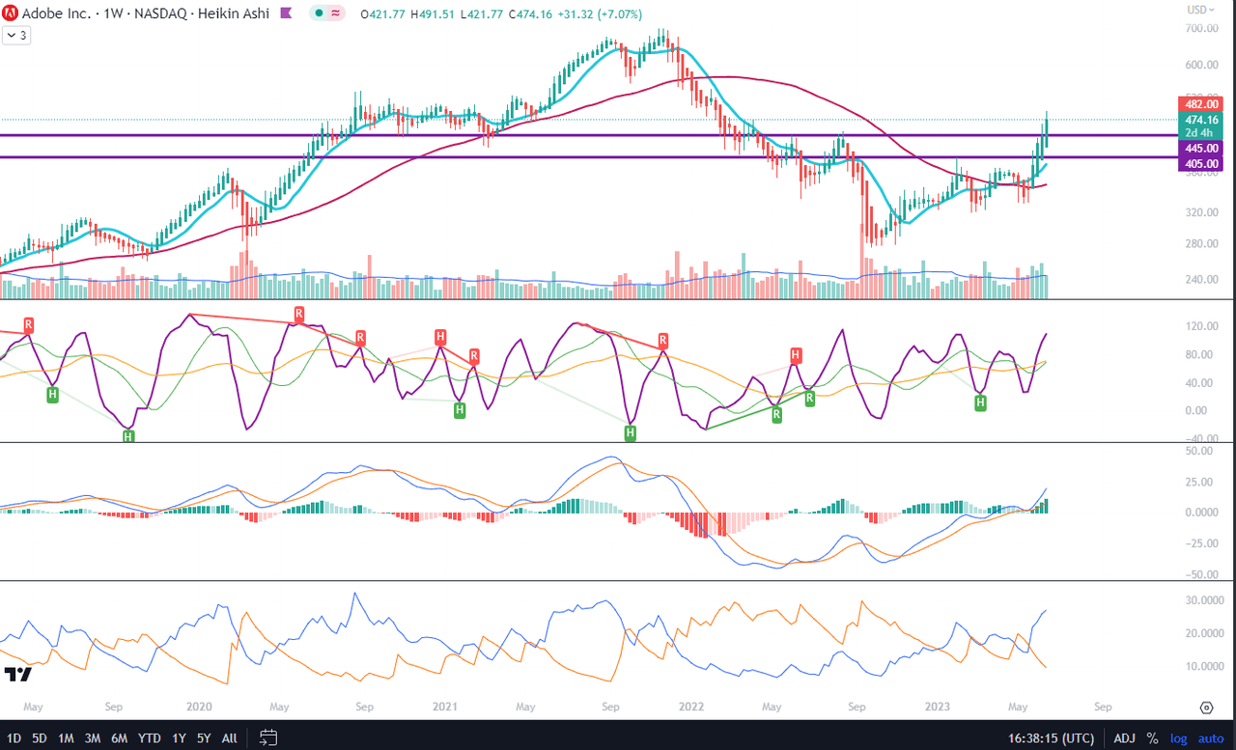Click the 445.00 purple line price label
1236x750 pixels.
coord(1202,148)
